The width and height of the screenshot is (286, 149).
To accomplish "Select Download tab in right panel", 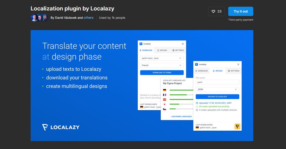I will (201, 71).
